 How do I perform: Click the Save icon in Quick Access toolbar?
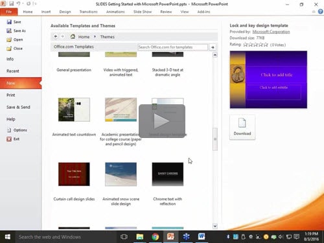click(12, 4)
